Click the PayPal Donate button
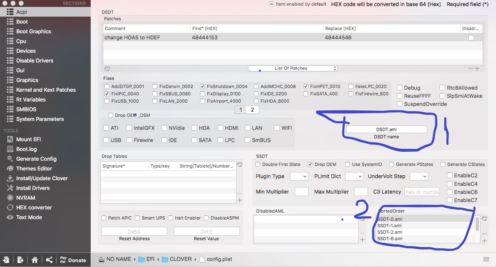Image resolution: width=496 pixels, height=267 pixels. tap(73, 260)
